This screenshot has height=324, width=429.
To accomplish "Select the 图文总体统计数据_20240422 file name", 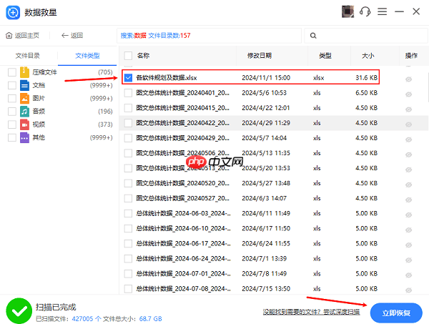I will pos(183,123).
